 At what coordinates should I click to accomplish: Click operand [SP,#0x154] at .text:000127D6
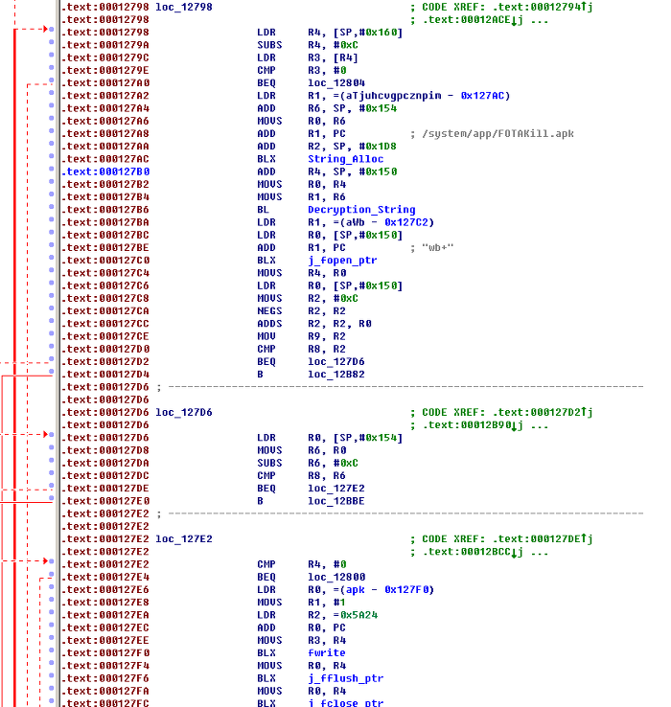[367, 438]
